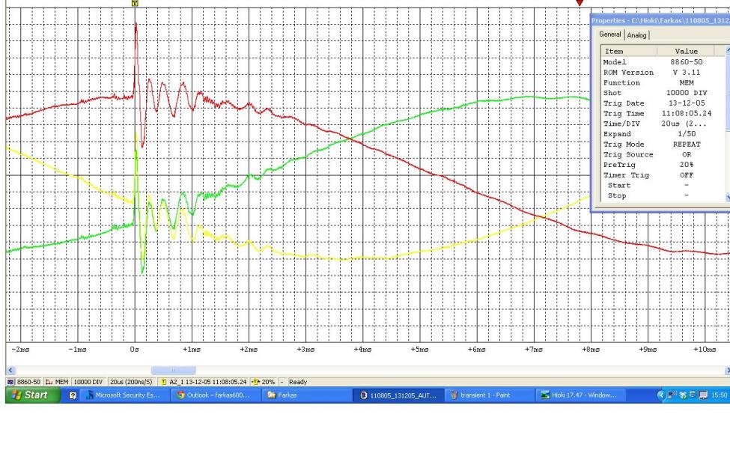Select the ROM Version row

pos(663,72)
